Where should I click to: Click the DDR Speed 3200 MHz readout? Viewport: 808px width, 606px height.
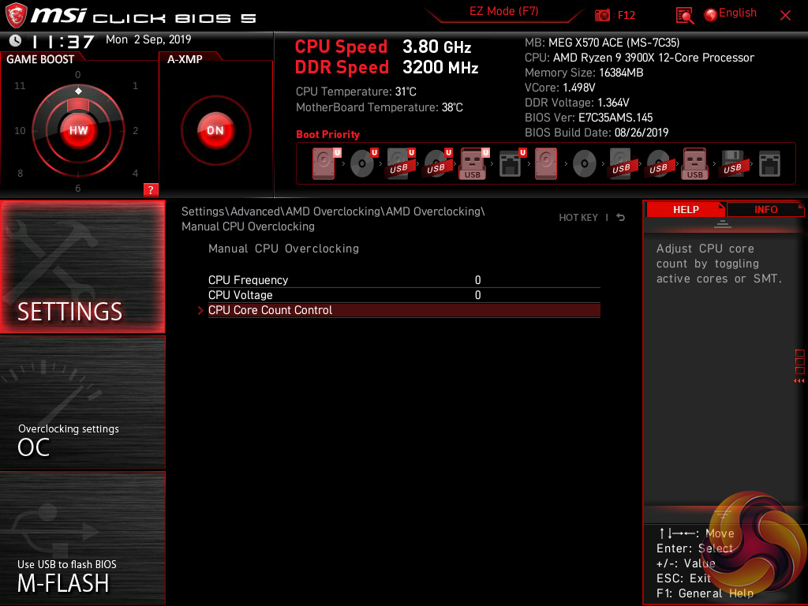click(387, 68)
